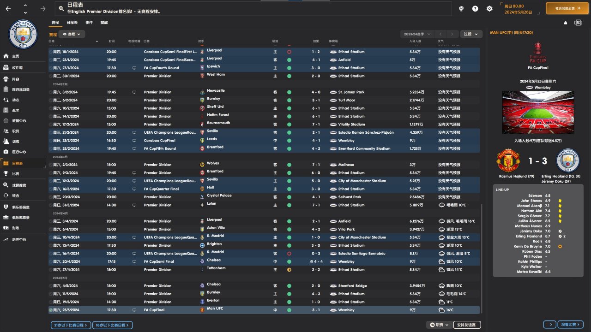Click the 安排友谊赛 button
This screenshot has width=591, height=332.
pos(467,325)
